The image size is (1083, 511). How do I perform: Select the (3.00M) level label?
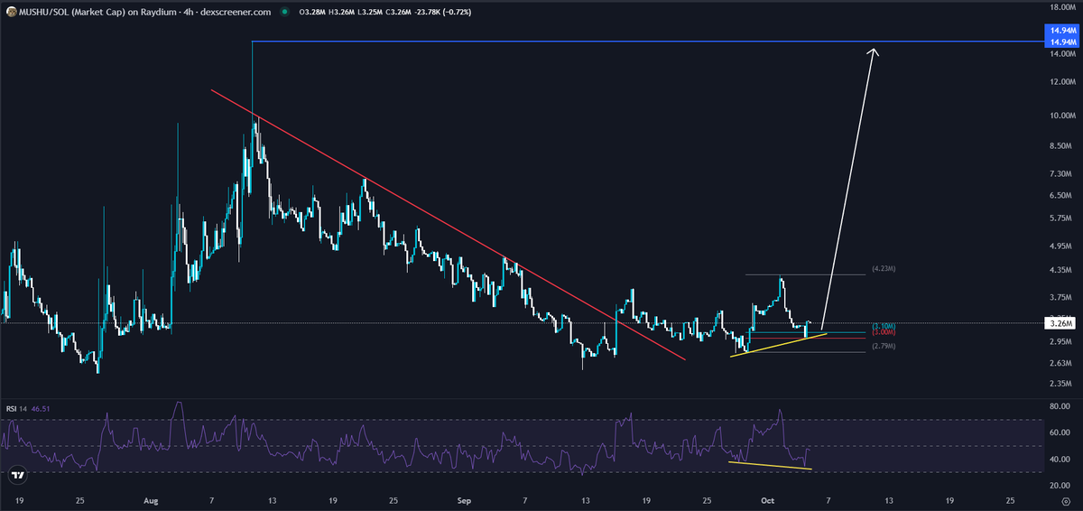click(x=883, y=333)
